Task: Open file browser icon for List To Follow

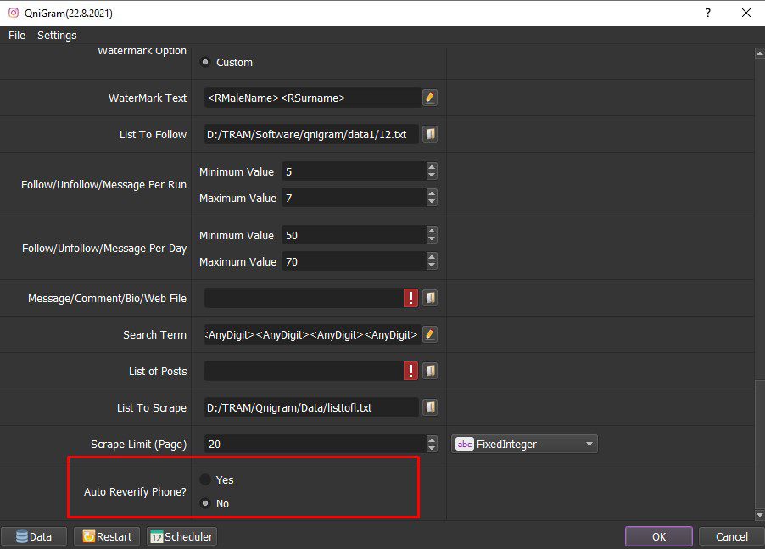Action: 429,134
